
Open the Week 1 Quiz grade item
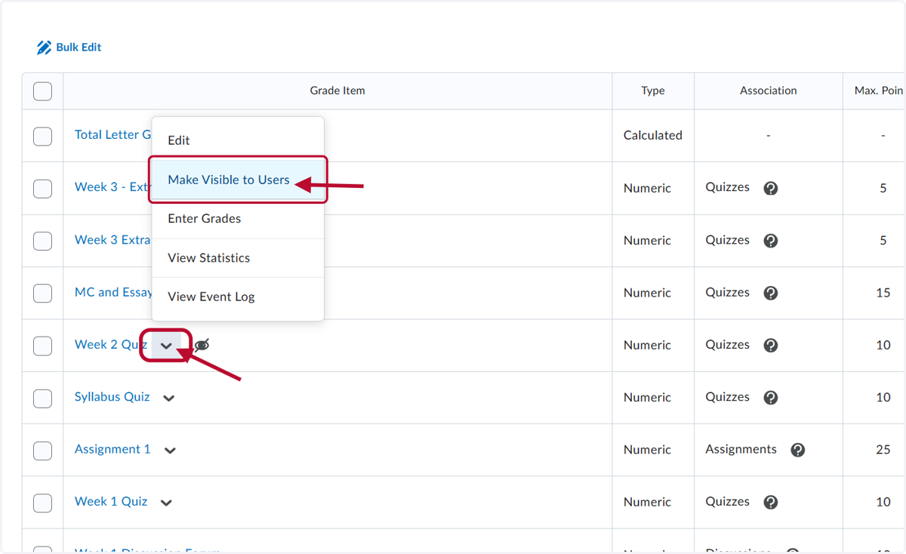point(111,501)
